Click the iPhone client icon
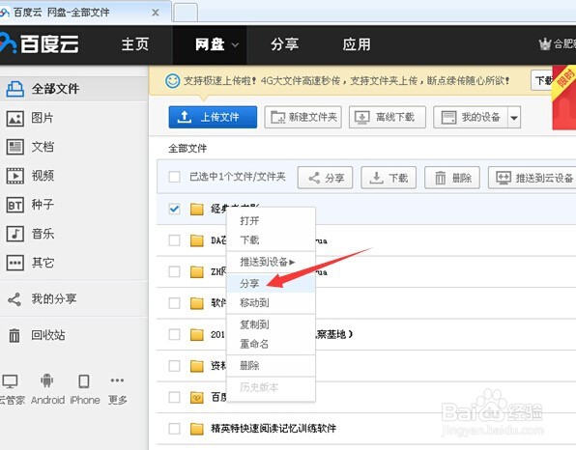The image size is (576, 450). (x=84, y=381)
